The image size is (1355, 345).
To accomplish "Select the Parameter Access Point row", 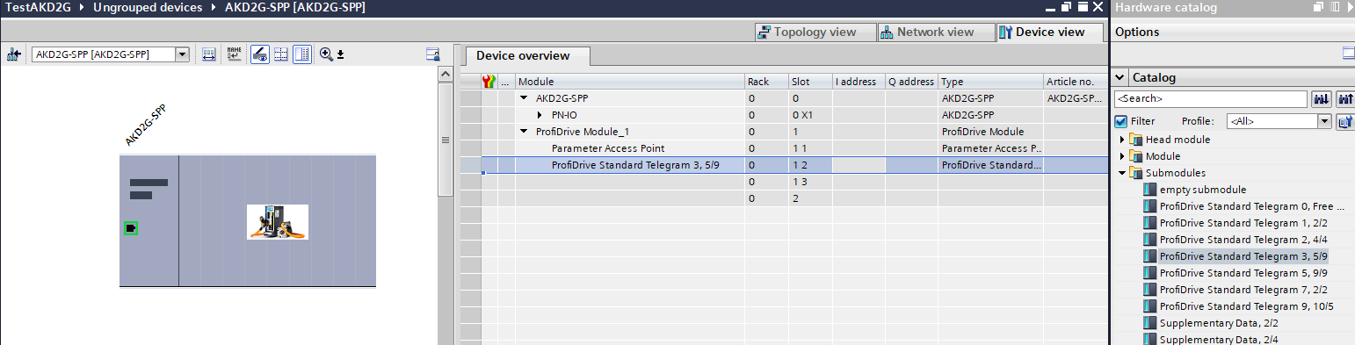I will point(784,148).
